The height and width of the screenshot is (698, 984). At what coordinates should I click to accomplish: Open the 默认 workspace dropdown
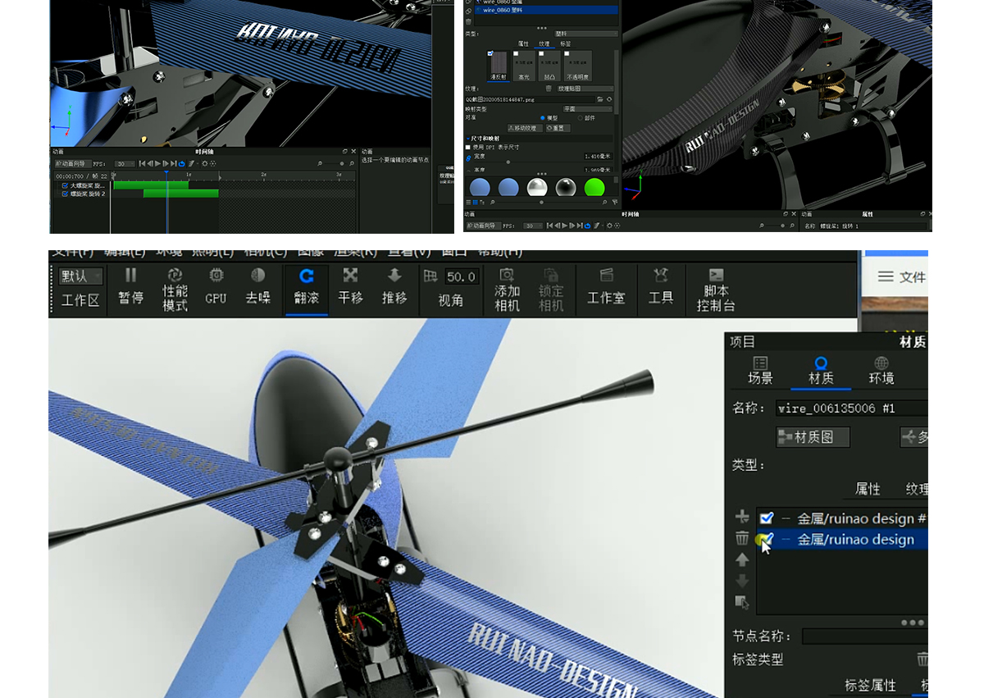[80, 276]
